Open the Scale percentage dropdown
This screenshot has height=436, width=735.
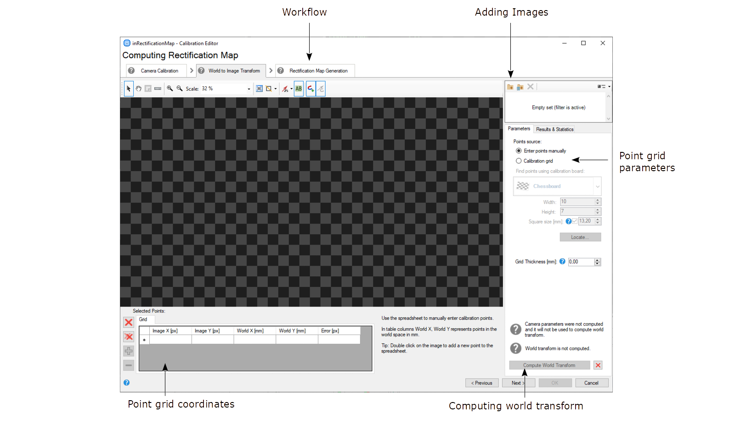point(249,89)
